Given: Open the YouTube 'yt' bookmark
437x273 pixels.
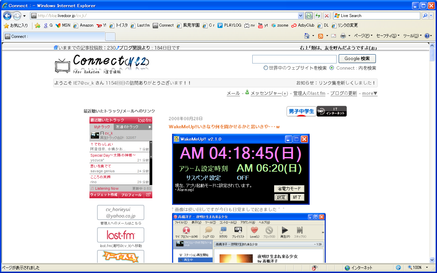Looking at the screenshot, I should pos(263,25).
